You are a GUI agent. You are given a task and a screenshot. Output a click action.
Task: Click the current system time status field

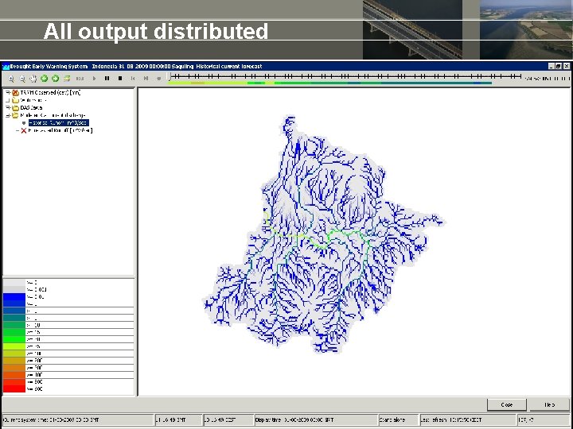point(77,420)
